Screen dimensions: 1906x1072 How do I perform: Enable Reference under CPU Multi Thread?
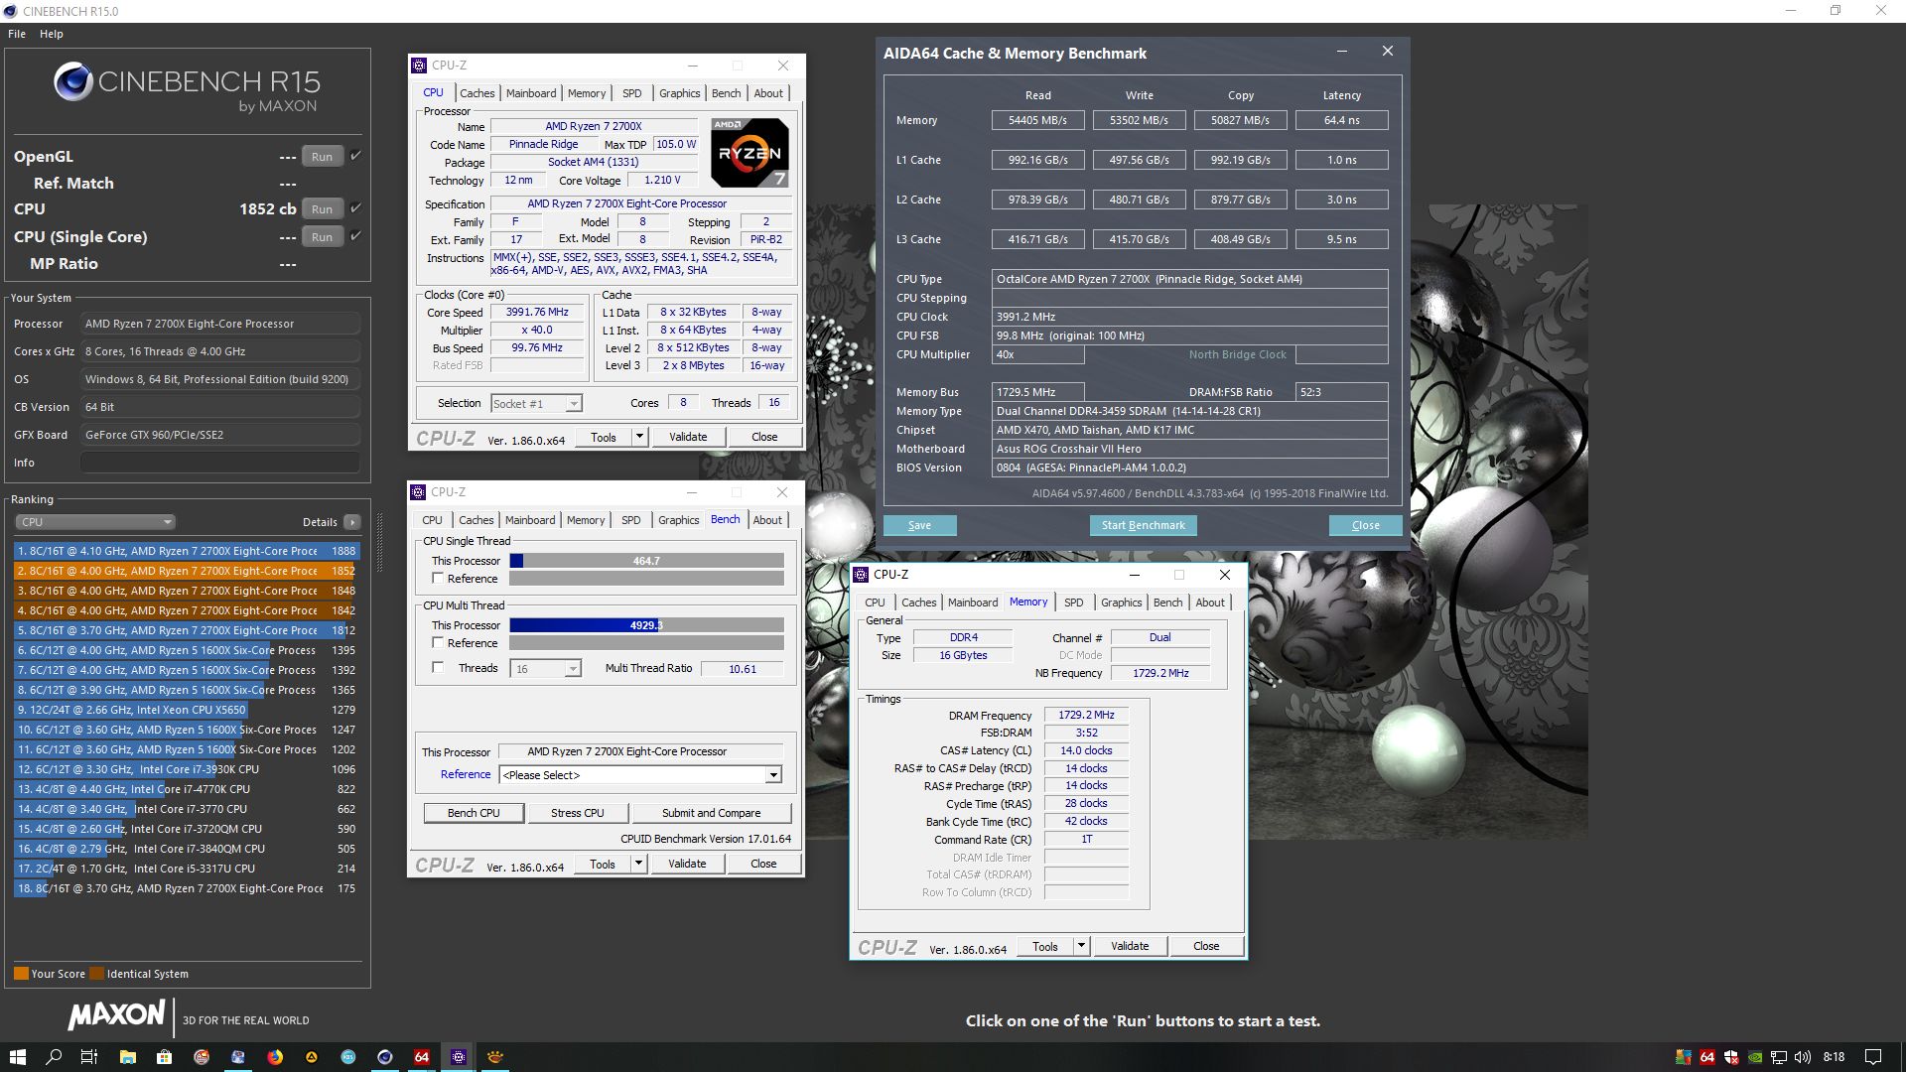click(438, 643)
